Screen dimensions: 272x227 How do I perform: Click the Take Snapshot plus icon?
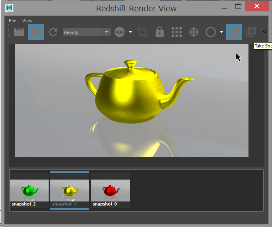(x=251, y=32)
